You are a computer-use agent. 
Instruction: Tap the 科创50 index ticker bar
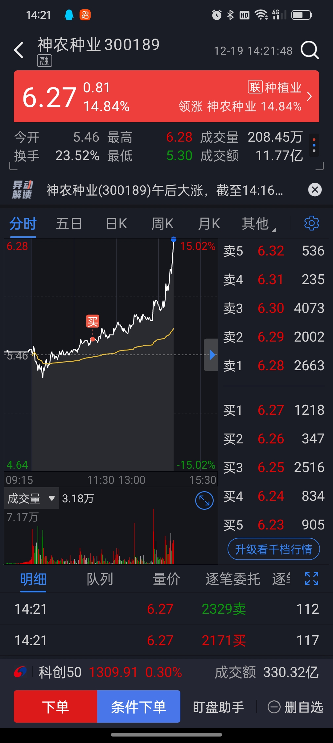coord(166,672)
